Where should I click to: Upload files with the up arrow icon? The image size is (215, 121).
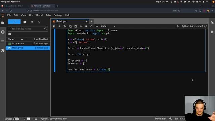[32, 22]
